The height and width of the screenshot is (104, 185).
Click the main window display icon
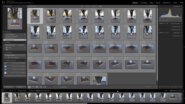[3, 91]
